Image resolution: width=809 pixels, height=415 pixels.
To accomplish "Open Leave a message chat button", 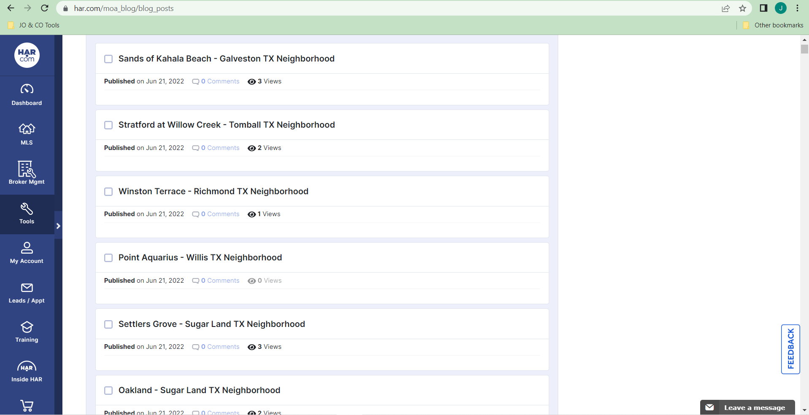I will pyautogui.click(x=747, y=407).
